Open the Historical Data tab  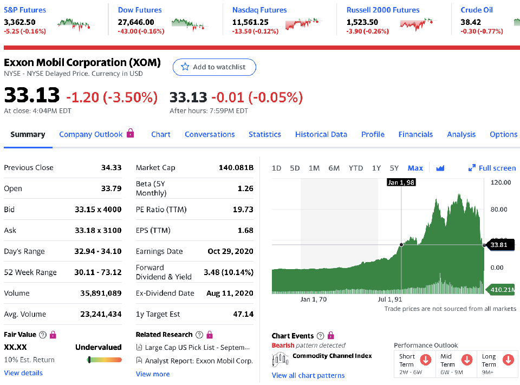pyautogui.click(x=321, y=134)
